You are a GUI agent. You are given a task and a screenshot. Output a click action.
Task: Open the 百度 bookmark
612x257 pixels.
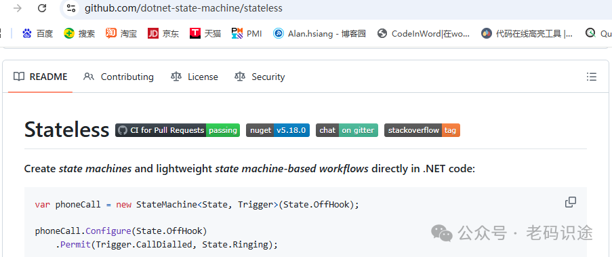[x=37, y=34]
